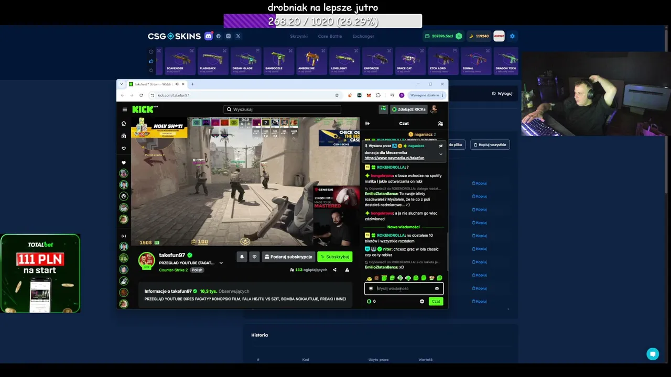Follow takefun97 with the heart button
671x377 pixels.
coord(254,257)
